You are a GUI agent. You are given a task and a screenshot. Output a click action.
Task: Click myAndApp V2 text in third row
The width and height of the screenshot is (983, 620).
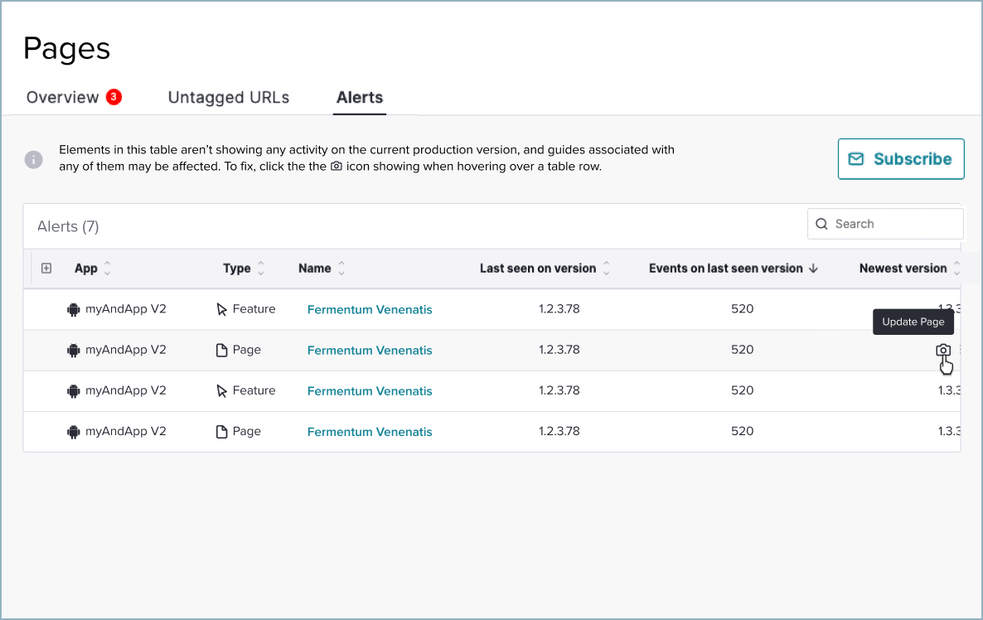tap(125, 390)
